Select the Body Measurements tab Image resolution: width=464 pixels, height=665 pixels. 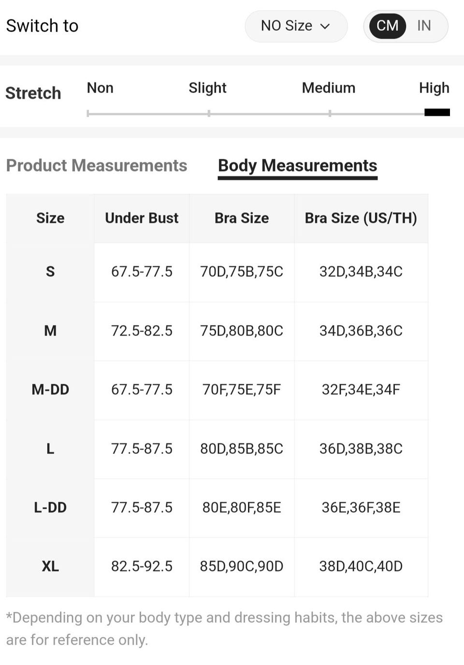tap(297, 166)
